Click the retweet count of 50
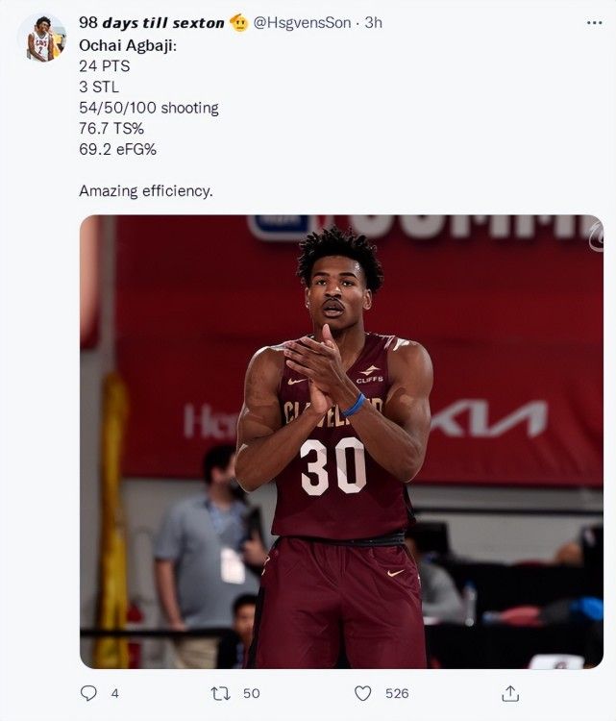The image size is (616, 721). tap(251, 693)
